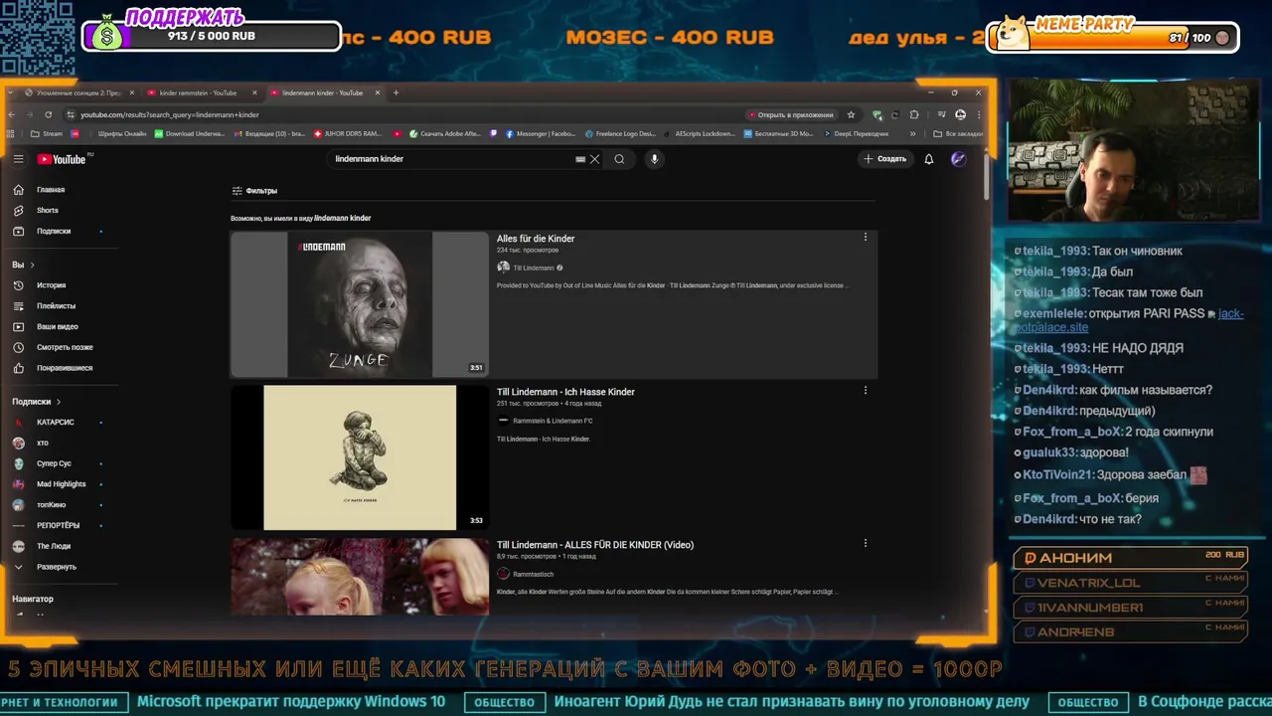
Task: Open the suggested query lindemann kinder
Action: 342,218
